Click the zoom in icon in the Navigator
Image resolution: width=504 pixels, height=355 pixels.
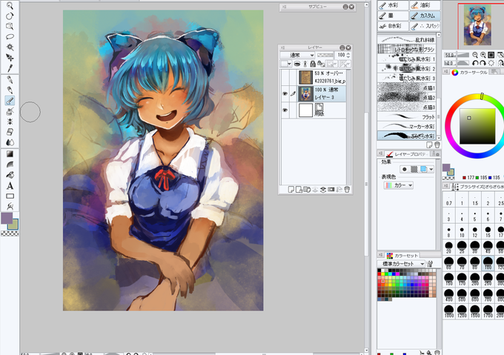(483, 55)
